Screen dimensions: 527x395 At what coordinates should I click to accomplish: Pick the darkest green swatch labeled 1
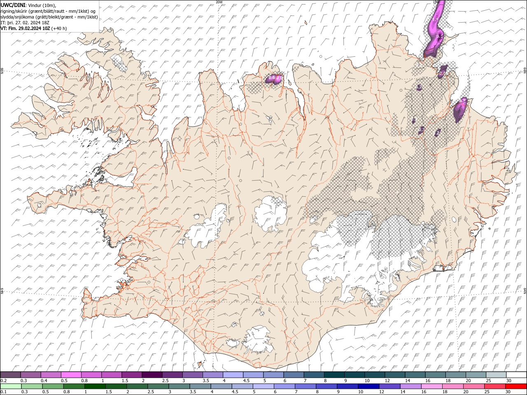[95, 386]
